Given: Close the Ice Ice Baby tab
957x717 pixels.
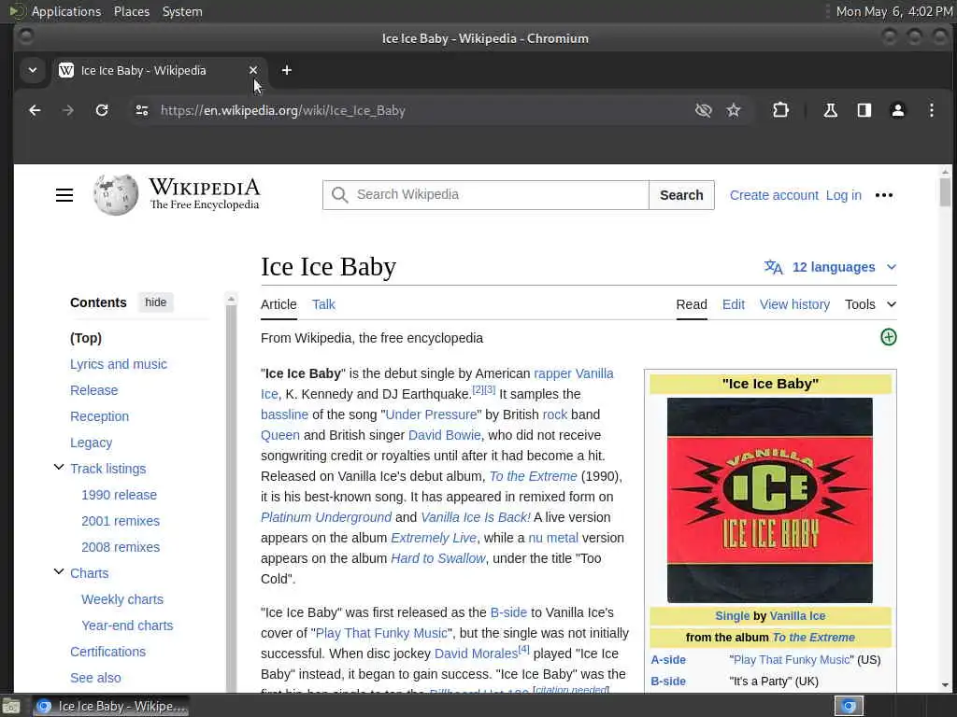Looking at the screenshot, I should (x=253, y=70).
